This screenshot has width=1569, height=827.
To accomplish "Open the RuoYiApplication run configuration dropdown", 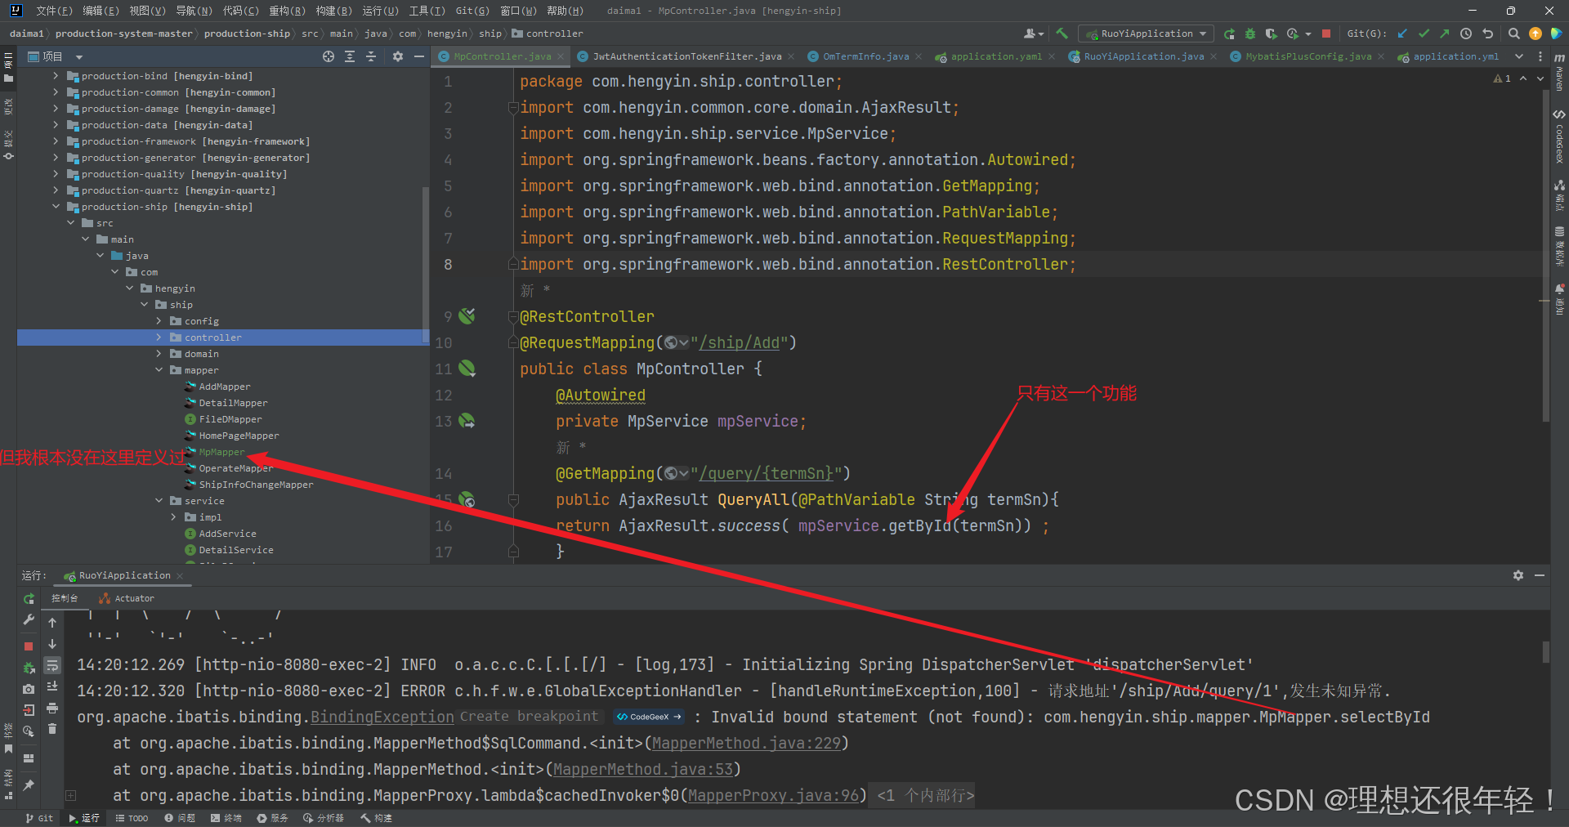I will tap(1144, 34).
